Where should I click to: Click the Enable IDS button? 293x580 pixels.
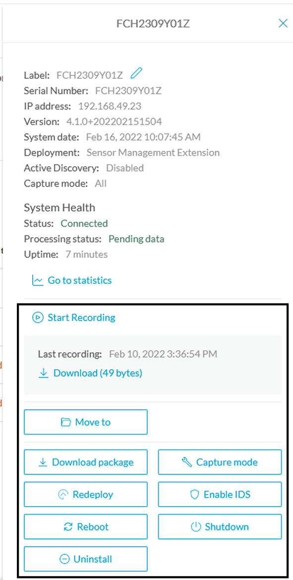220,494
